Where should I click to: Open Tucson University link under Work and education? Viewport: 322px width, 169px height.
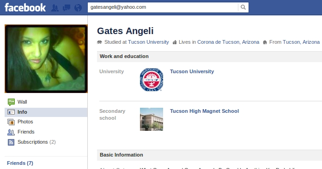pyautogui.click(x=192, y=71)
